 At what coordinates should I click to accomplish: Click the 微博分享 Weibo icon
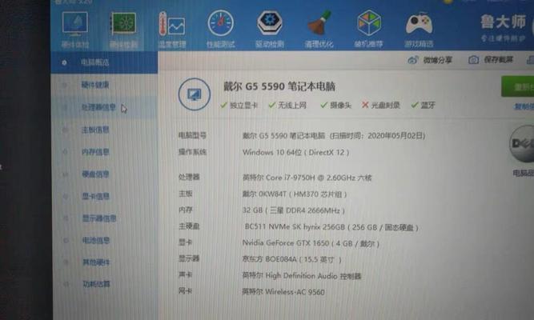(413, 60)
